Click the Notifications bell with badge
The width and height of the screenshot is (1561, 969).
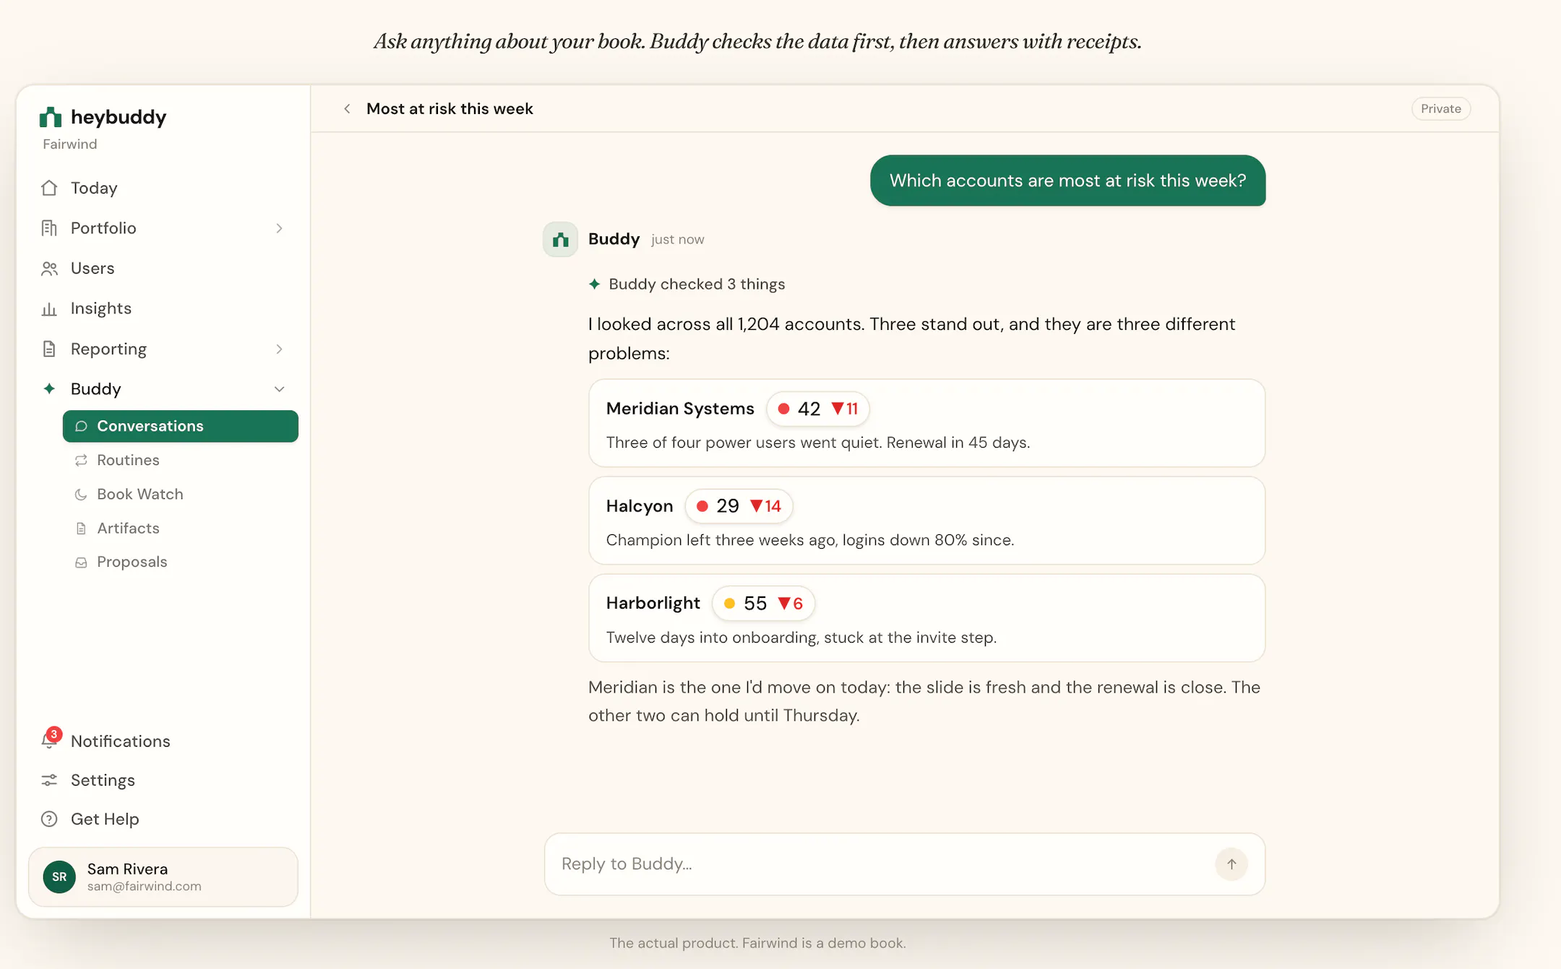51,738
